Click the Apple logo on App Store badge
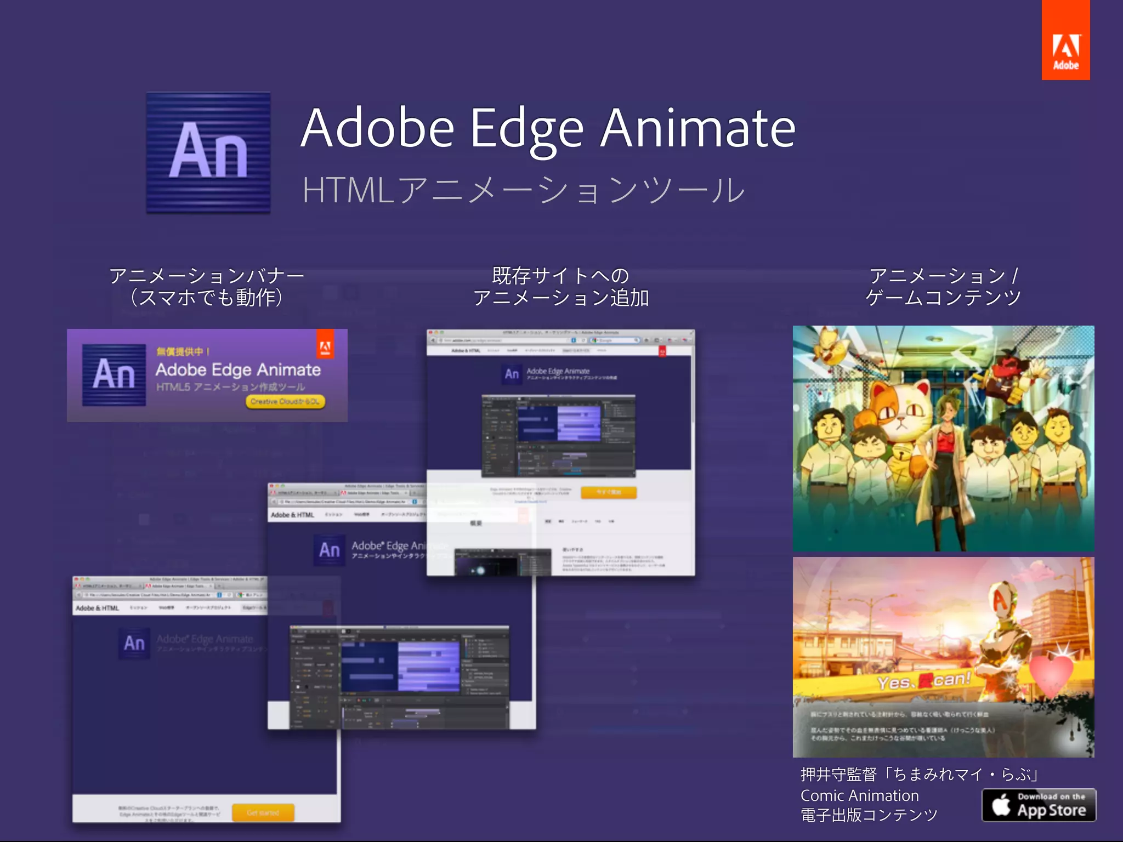Screen dimensions: 1123x842 (x=1001, y=805)
